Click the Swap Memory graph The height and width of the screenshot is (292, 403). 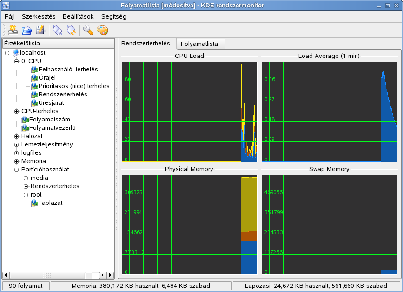(x=329, y=225)
